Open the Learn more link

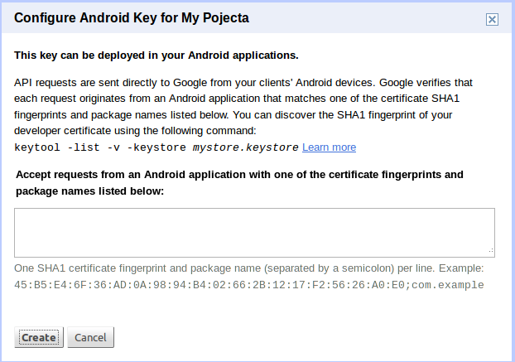329,147
